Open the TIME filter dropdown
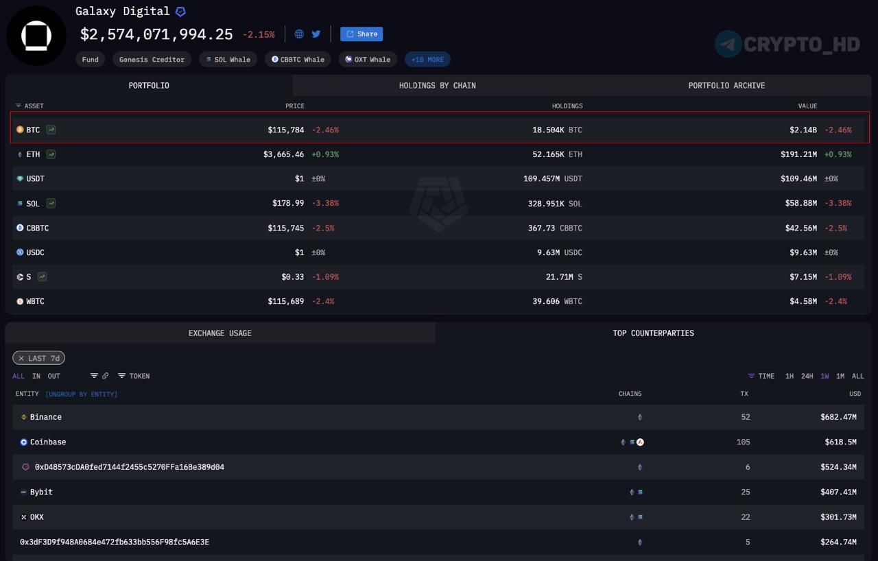Viewport: 878px width, 561px height. 761,376
